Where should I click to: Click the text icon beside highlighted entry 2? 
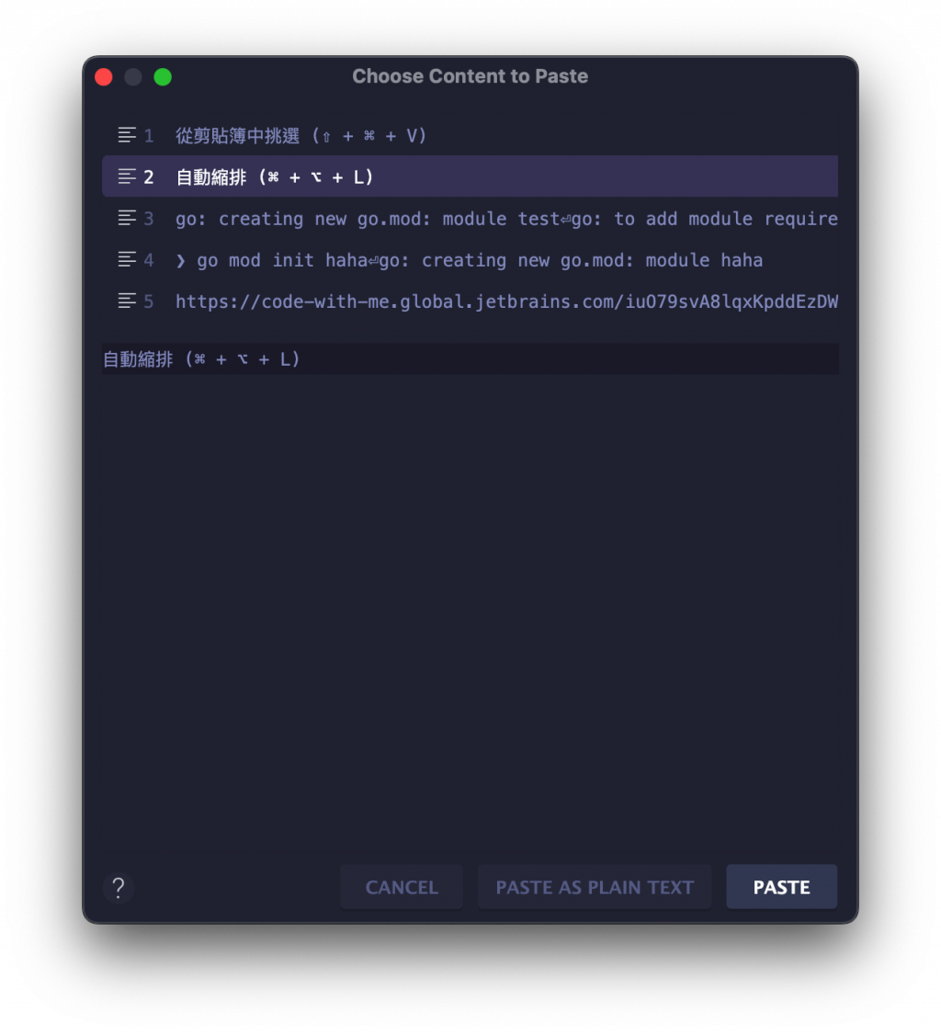127,176
